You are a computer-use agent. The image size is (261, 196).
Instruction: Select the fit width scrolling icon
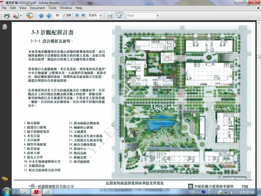[110, 16]
